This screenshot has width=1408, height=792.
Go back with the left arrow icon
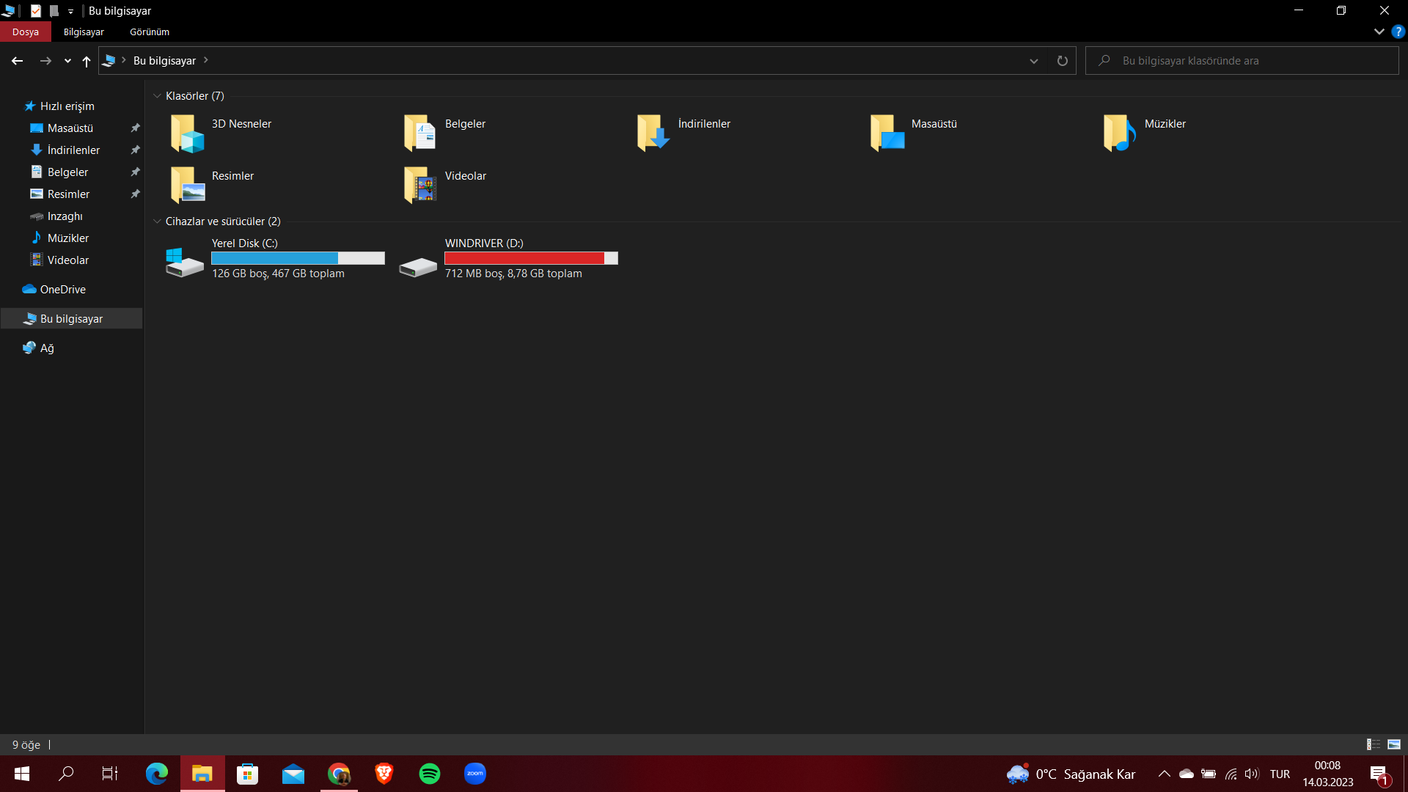(18, 61)
